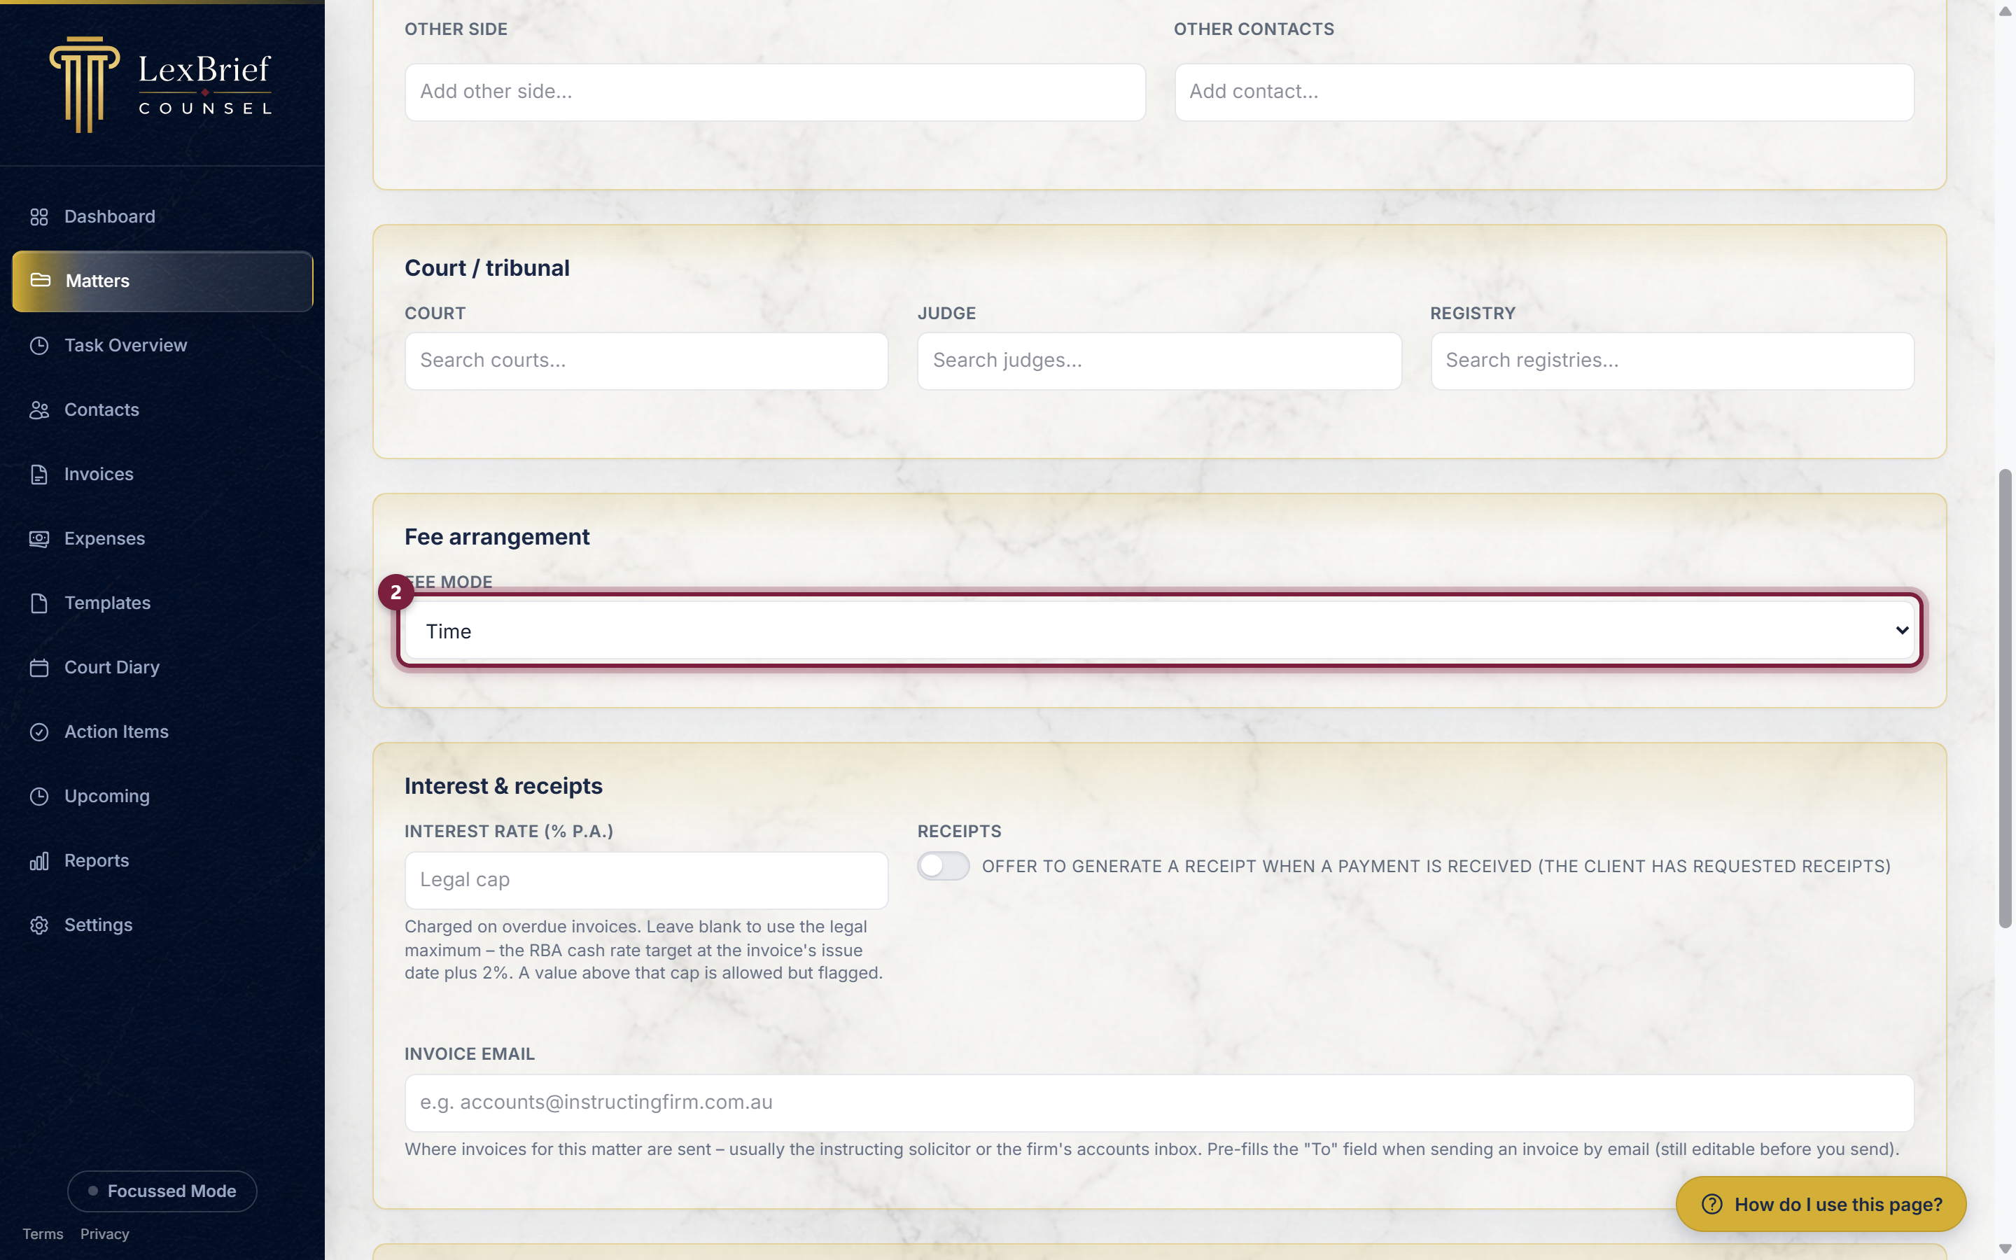The image size is (2016, 1260).
Task: Open the Search courts combo box
Action: [647, 360]
